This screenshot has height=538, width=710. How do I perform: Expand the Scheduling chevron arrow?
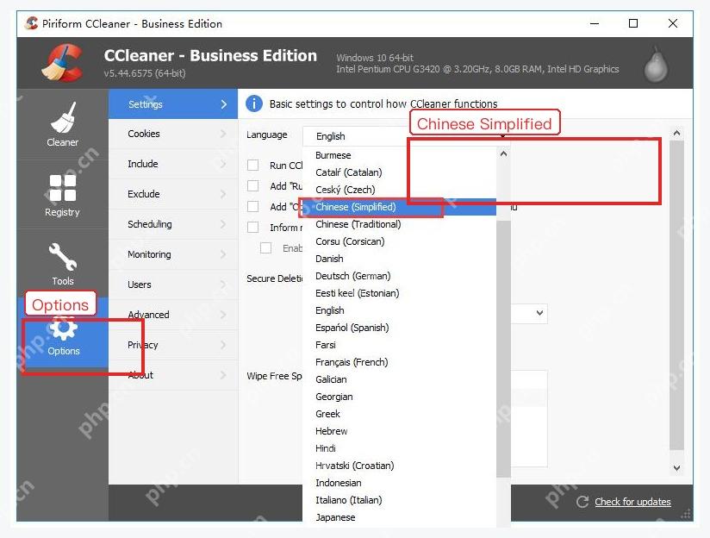point(223,224)
